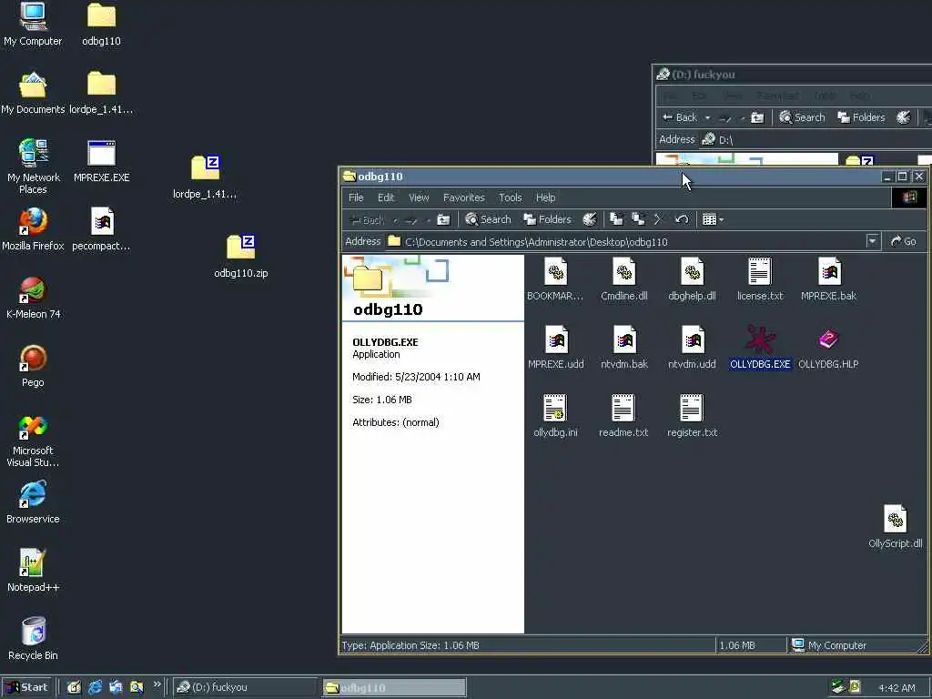
Task: Click Search button in D: drive window
Action: [x=802, y=117]
